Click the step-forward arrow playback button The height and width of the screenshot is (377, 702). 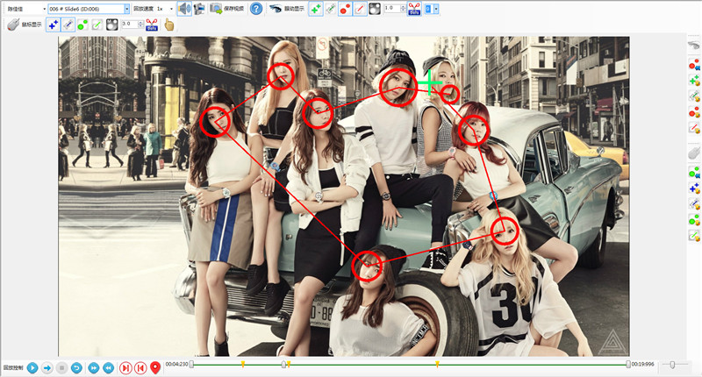pos(47,367)
